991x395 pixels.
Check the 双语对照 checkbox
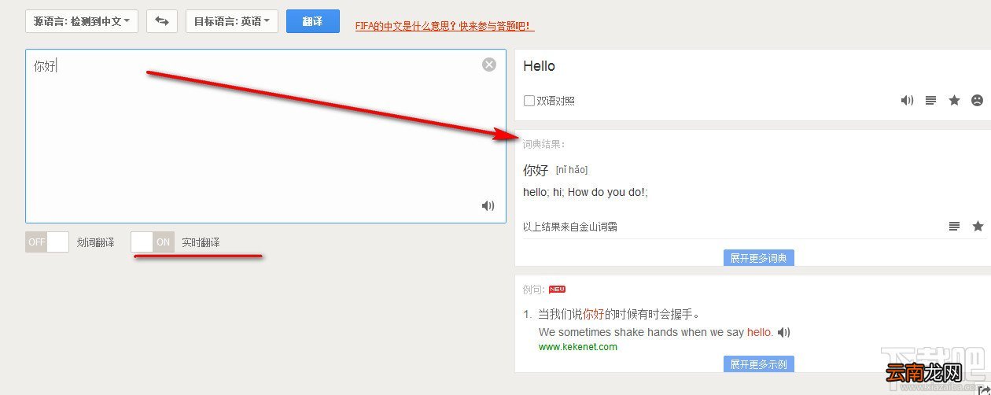[529, 101]
